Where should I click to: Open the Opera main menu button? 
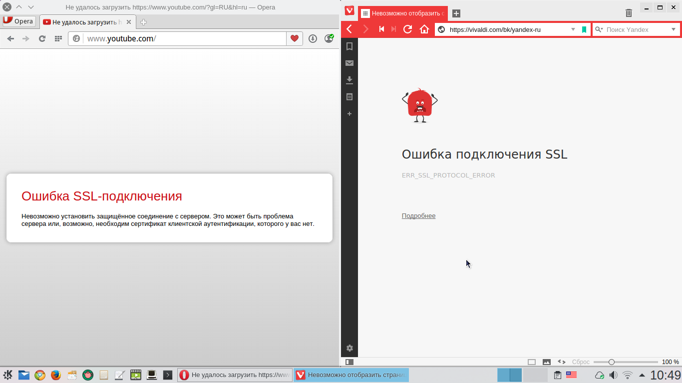tap(18, 21)
